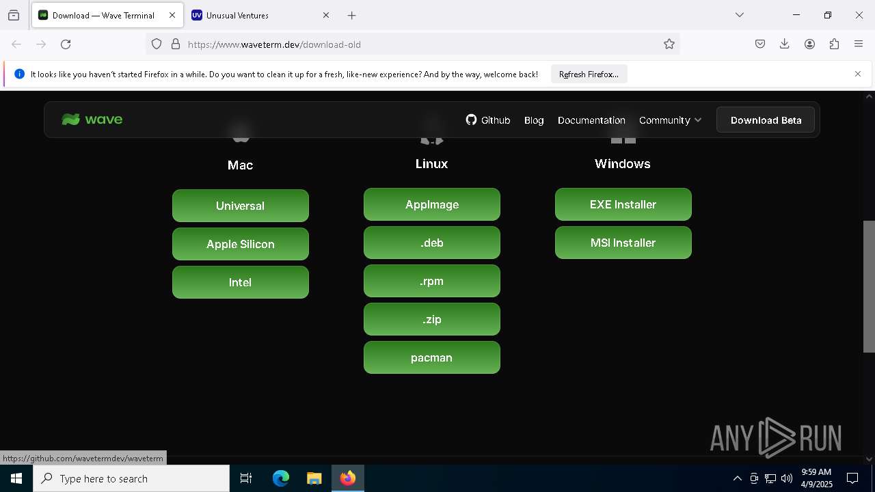Click the Download Beta button

click(x=766, y=120)
